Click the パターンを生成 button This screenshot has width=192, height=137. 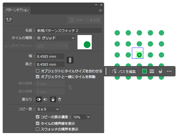tap(85, 20)
